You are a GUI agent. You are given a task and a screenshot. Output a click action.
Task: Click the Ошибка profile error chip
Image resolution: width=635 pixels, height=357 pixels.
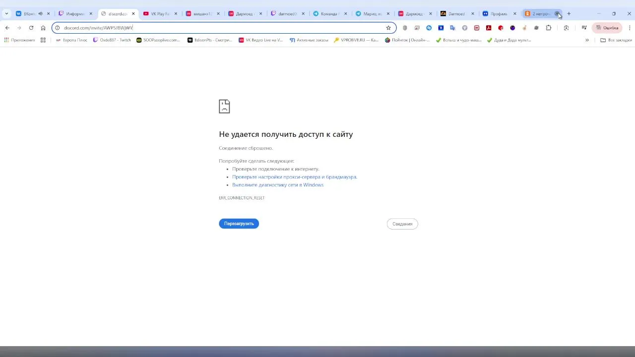click(x=607, y=28)
